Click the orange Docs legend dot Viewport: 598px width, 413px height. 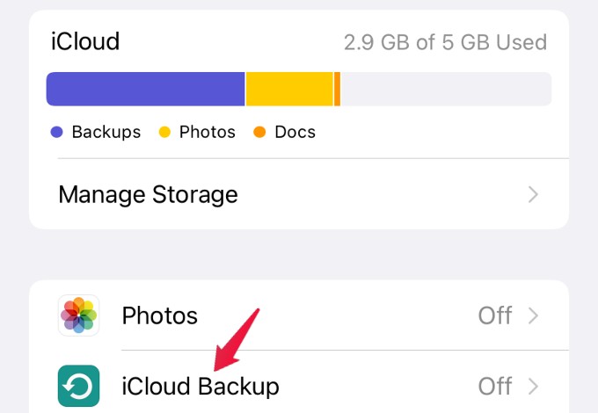pos(259,132)
